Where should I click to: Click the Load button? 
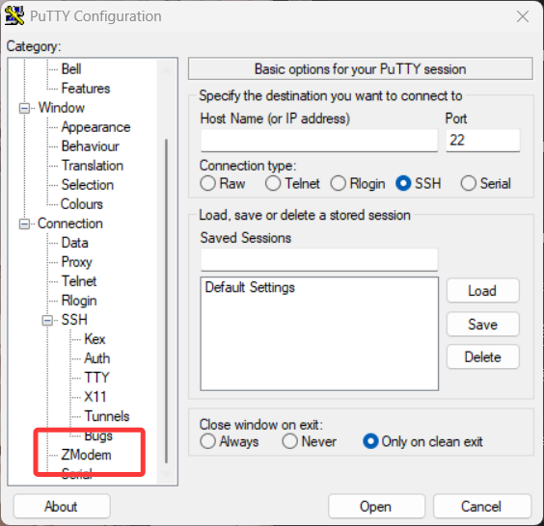(x=483, y=291)
